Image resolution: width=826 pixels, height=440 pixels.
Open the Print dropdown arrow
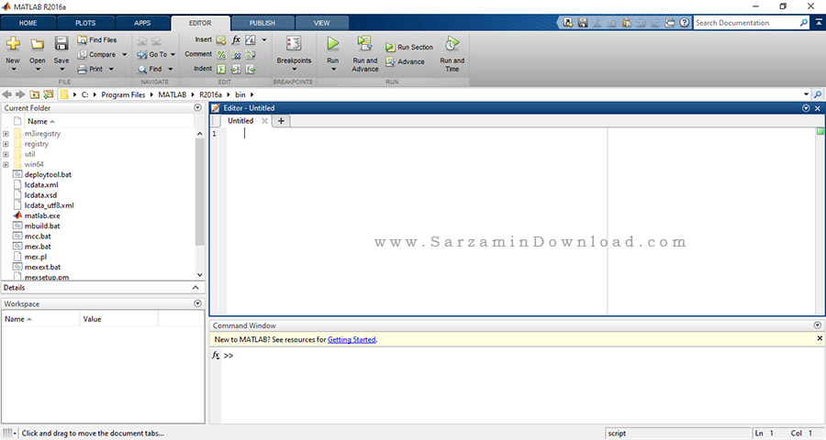click(111, 69)
